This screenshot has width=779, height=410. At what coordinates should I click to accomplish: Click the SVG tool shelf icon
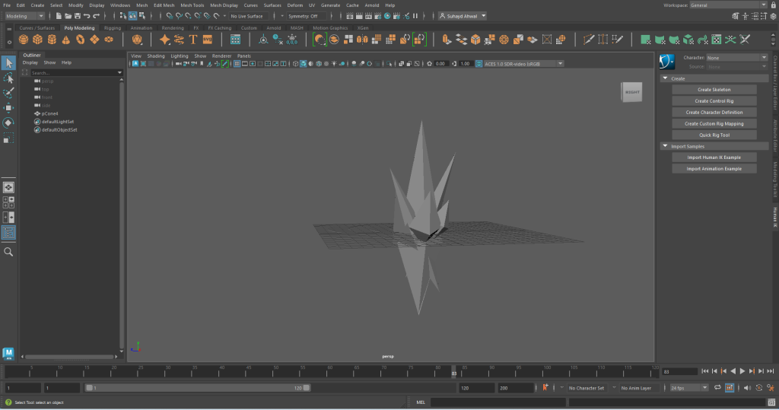[x=207, y=40]
